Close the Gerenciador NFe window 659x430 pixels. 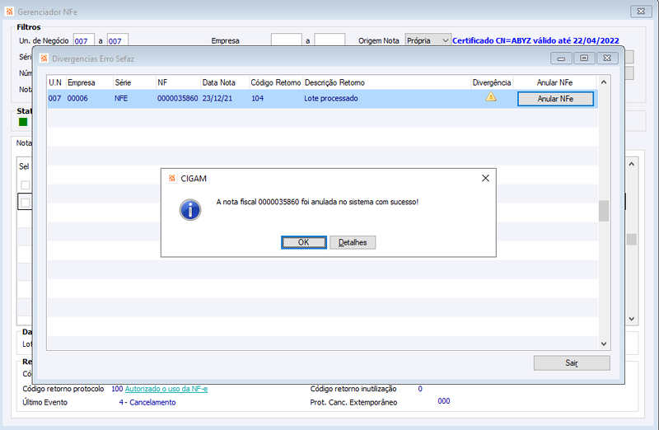tap(641, 12)
